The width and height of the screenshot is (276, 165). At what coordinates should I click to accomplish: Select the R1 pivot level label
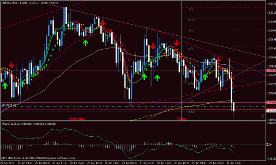(x=191, y=31)
